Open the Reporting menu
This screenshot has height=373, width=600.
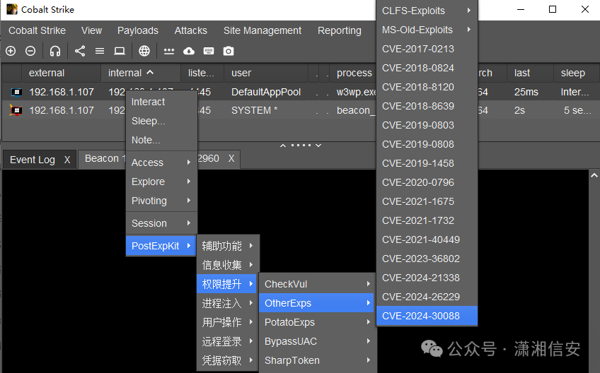point(339,30)
